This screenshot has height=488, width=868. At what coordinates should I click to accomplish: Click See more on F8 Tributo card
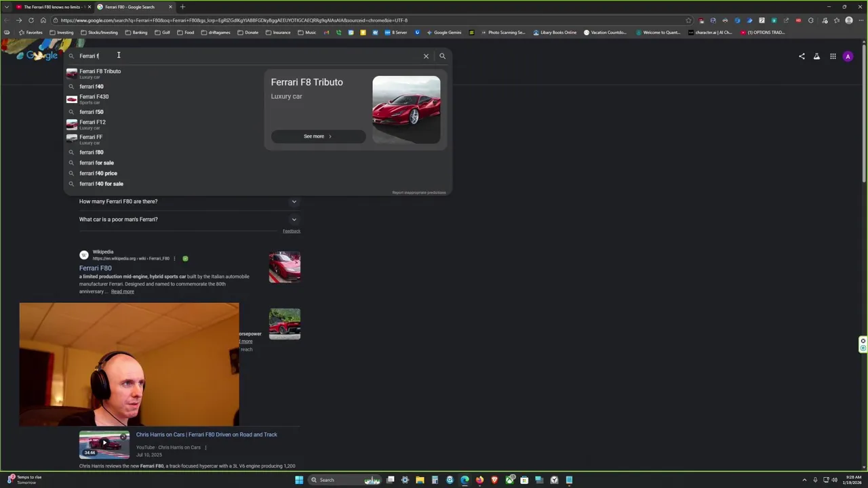click(318, 136)
